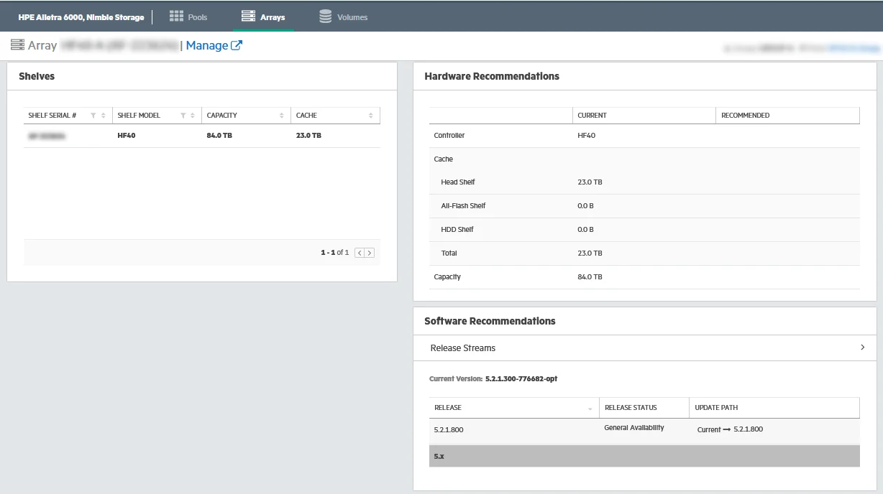Click the 1 - 1 of 1 pagination text
Screen dimensions: 883x494
(334, 253)
